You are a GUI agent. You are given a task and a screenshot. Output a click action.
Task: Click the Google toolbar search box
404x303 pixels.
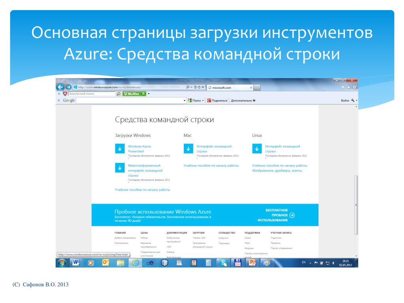(129, 101)
